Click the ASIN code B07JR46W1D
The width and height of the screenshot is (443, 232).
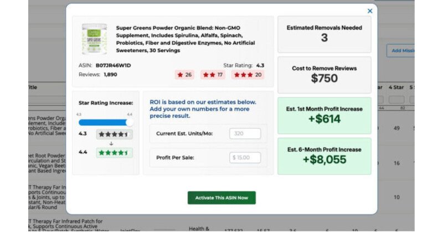pos(112,65)
